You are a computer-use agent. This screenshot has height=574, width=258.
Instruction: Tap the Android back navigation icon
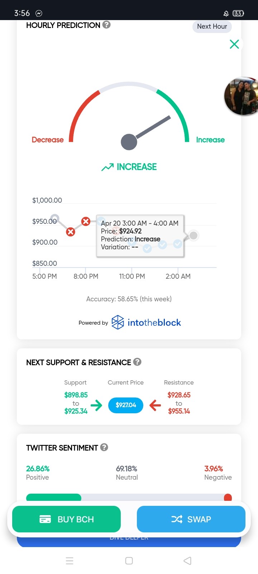(187, 561)
